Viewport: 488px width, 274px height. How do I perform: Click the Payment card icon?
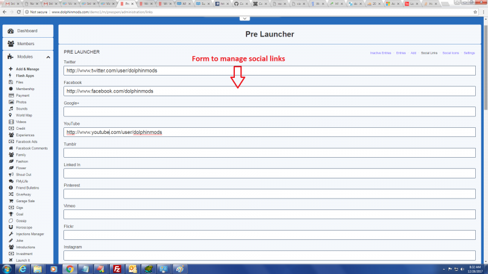(x=11, y=96)
